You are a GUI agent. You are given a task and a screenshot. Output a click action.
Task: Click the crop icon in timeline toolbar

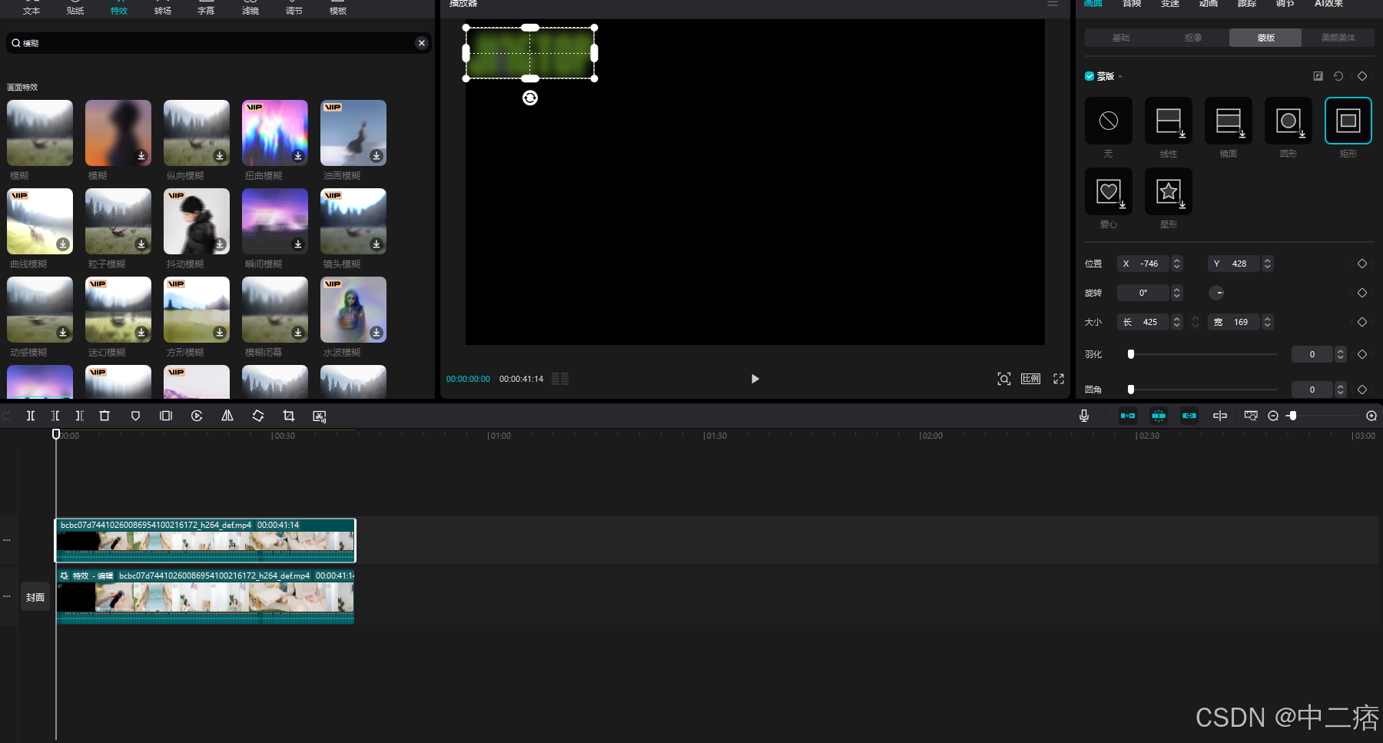click(x=289, y=416)
